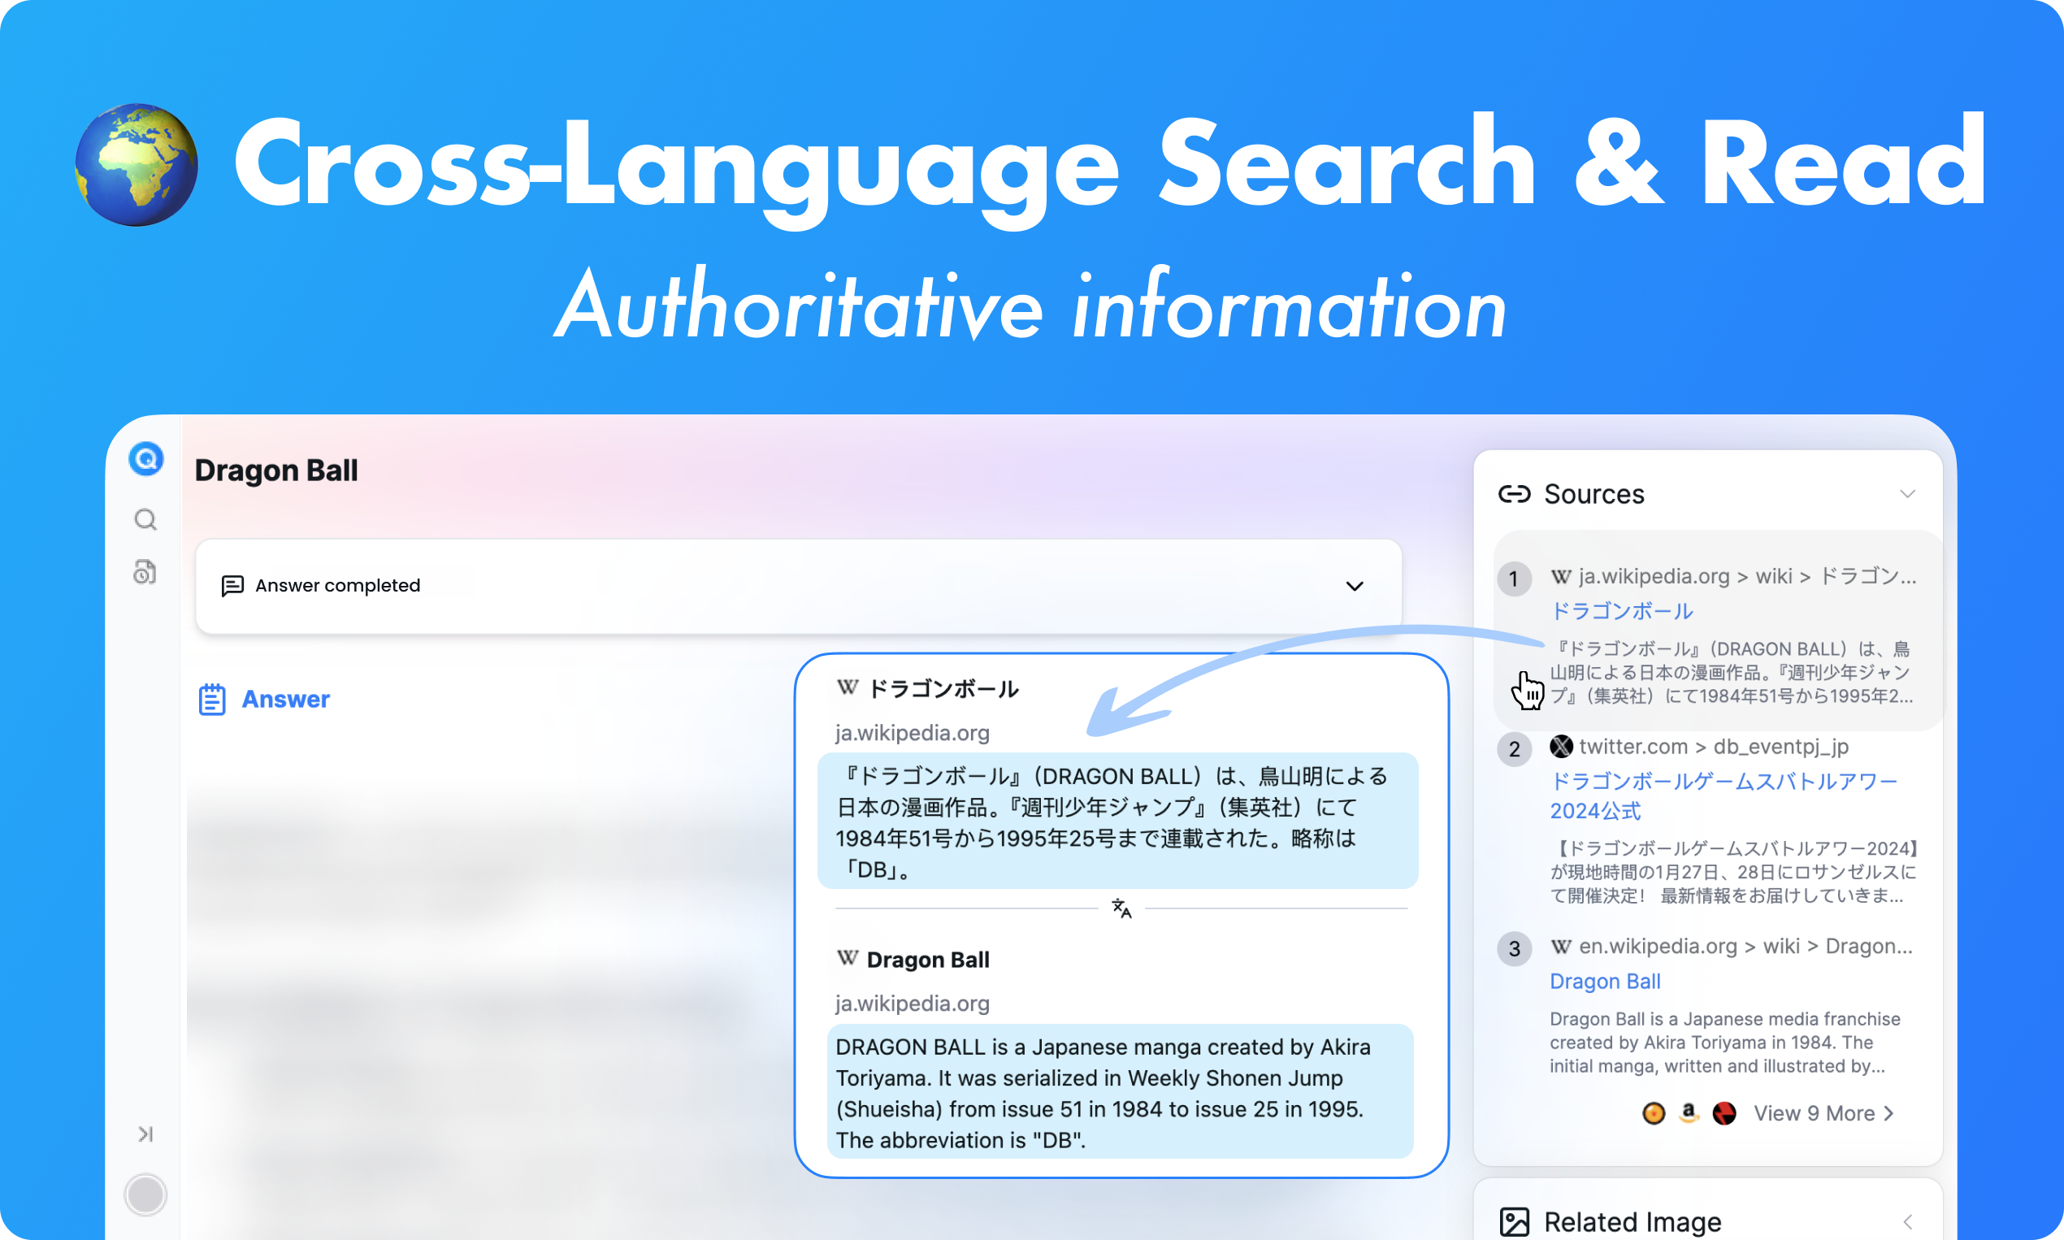
Task: Expand the Related Image panel chevron
Action: click(x=1908, y=1221)
